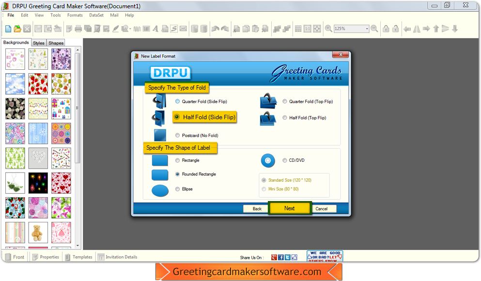481x281 pixels.
Task: Click the Next button in dialog
Action: pyautogui.click(x=290, y=208)
